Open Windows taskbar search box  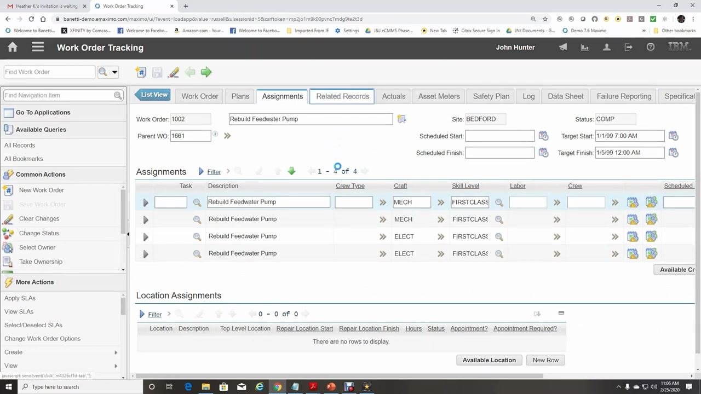(x=80, y=387)
